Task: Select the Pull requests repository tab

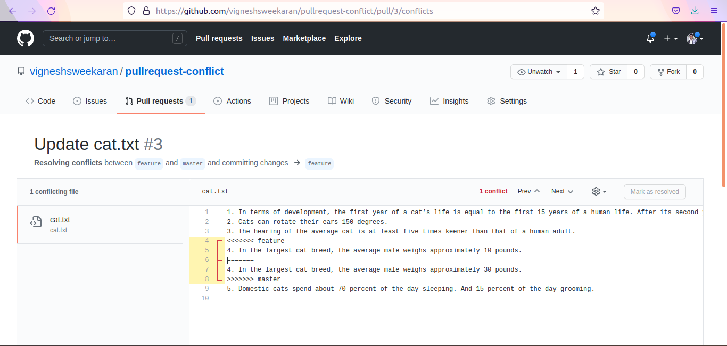Action: tap(161, 101)
